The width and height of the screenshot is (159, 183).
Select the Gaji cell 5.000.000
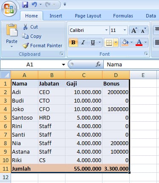84,118
